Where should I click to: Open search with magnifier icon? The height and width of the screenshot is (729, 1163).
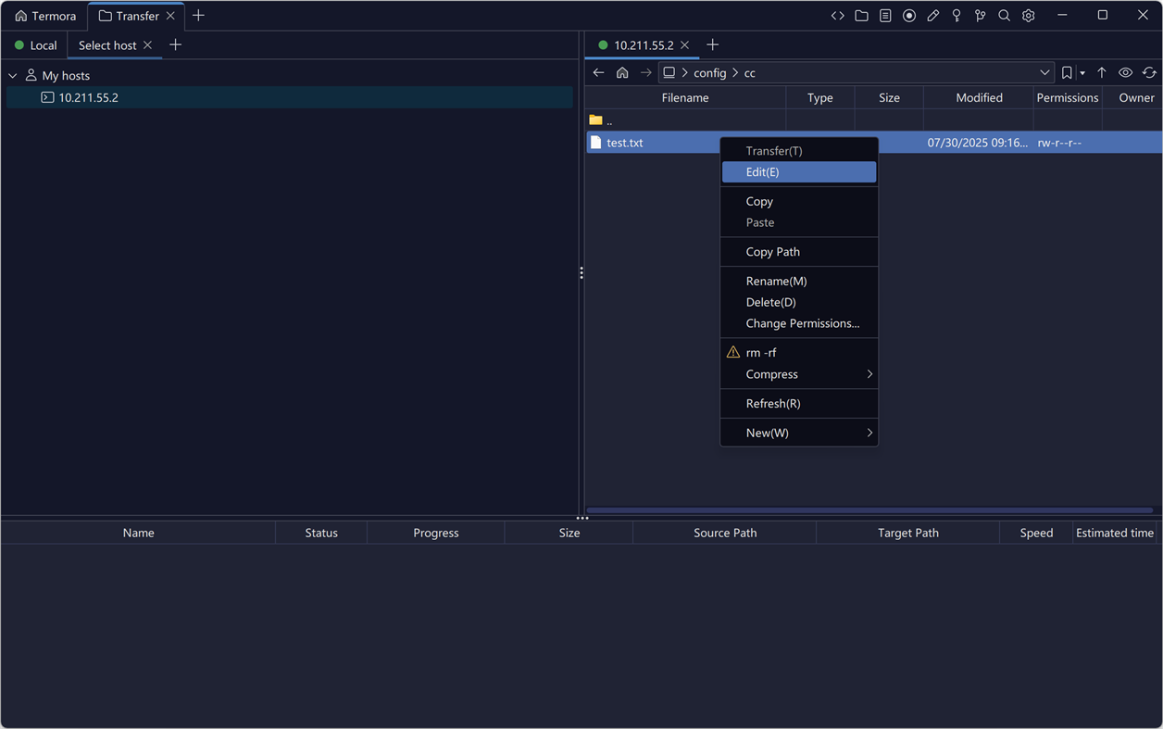pyautogui.click(x=1005, y=16)
